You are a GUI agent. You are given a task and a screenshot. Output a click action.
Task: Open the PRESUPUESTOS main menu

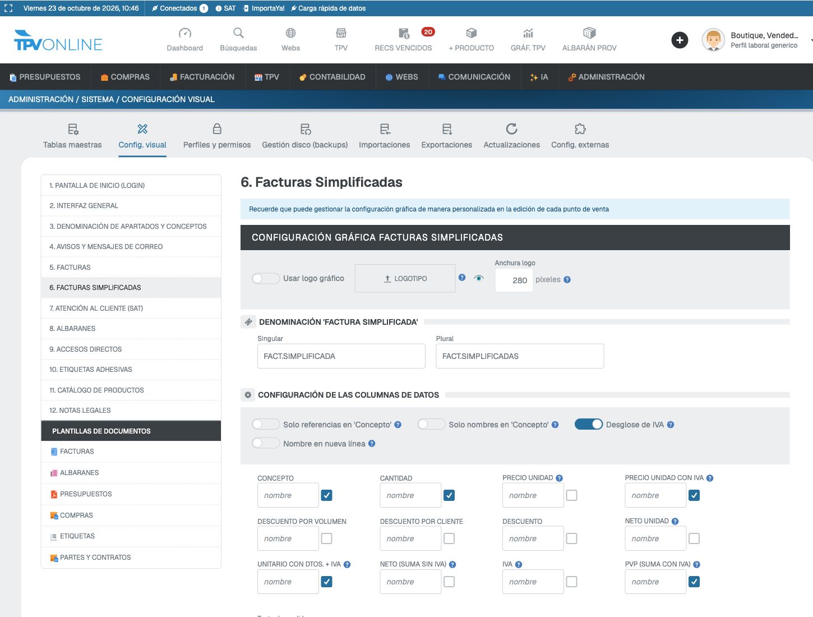[x=45, y=77]
